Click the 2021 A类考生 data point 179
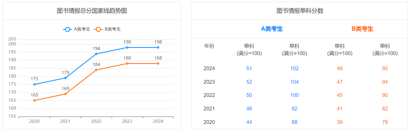The height and width of the screenshot is (132, 412). (x=65, y=78)
